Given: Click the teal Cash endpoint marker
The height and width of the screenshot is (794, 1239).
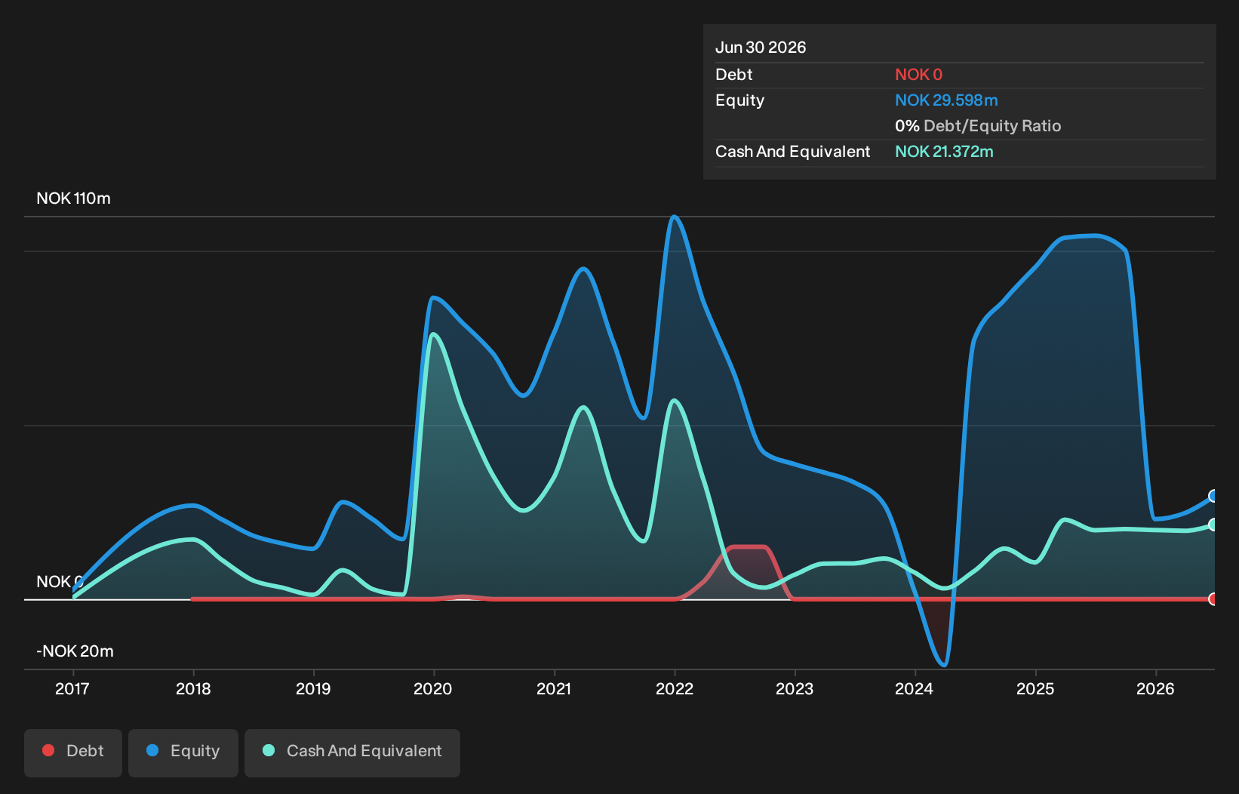Looking at the screenshot, I should (x=1213, y=525).
